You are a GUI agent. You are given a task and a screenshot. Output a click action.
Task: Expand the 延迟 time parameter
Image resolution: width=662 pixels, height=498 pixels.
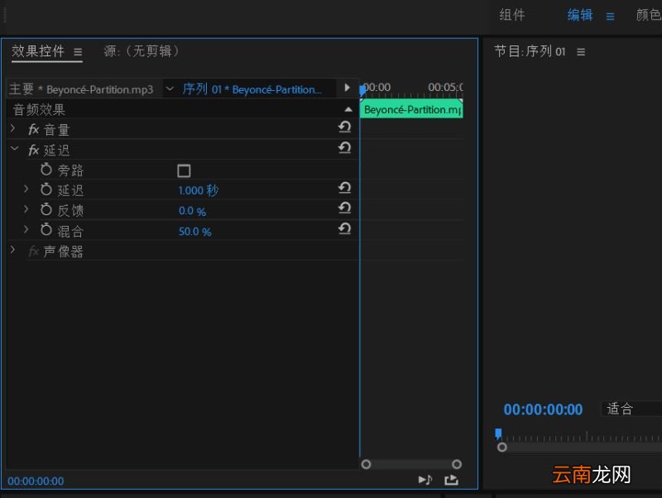26,189
